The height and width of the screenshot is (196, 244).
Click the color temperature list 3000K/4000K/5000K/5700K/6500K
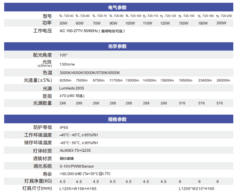(x=90, y=73)
